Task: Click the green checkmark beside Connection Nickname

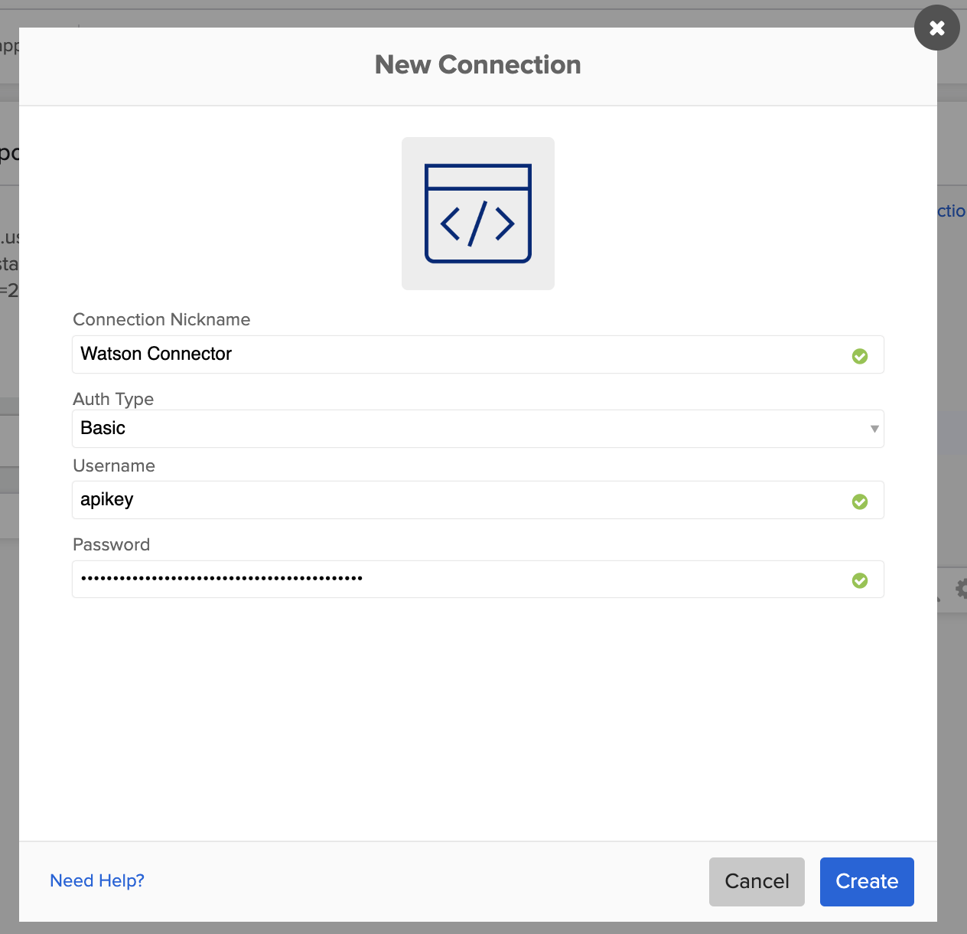Action: pyautogui.click(x=859, y=355)
